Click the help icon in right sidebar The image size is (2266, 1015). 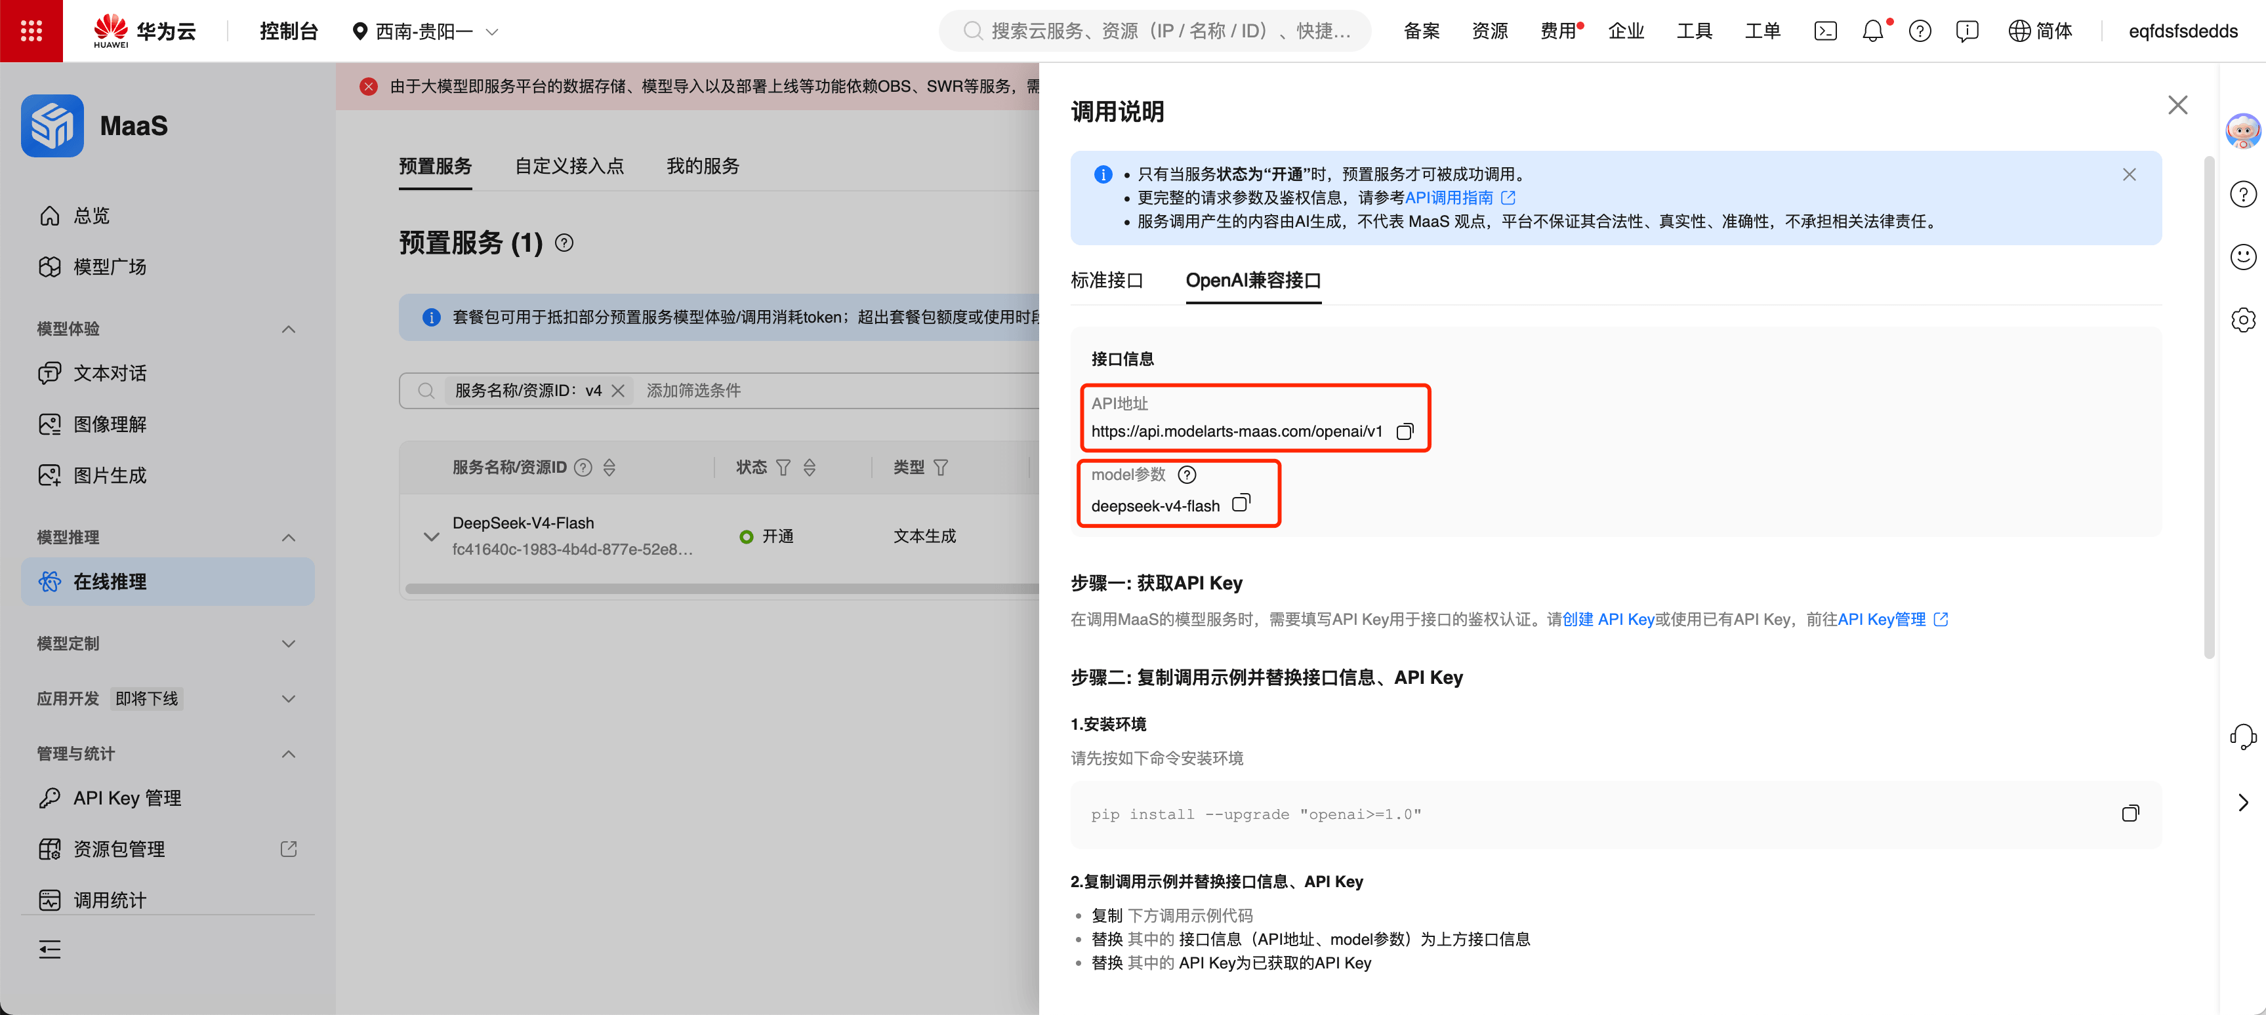tap(2243, 194)
